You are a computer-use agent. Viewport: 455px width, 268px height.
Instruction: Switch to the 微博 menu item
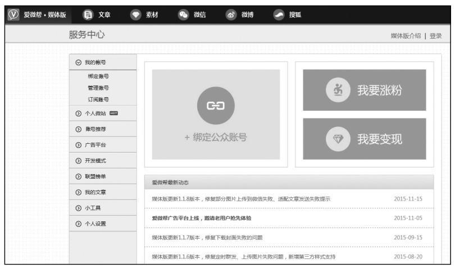pyautogui.click(x=248, y=15)
